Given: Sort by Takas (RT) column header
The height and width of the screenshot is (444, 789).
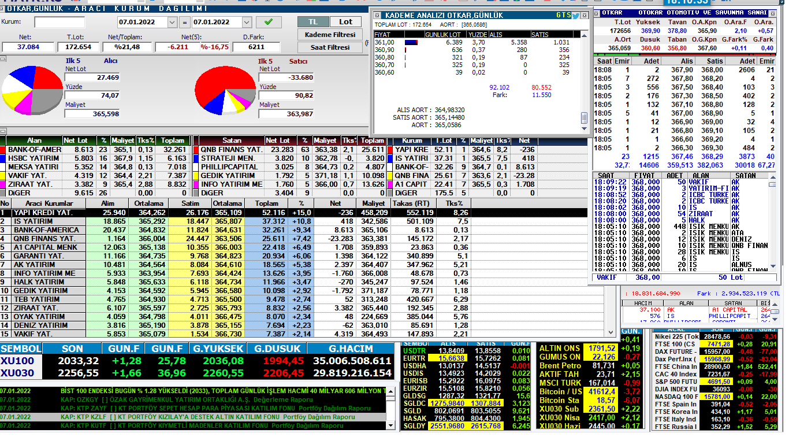Looking at the screenshot, I should tap(411, 203).
